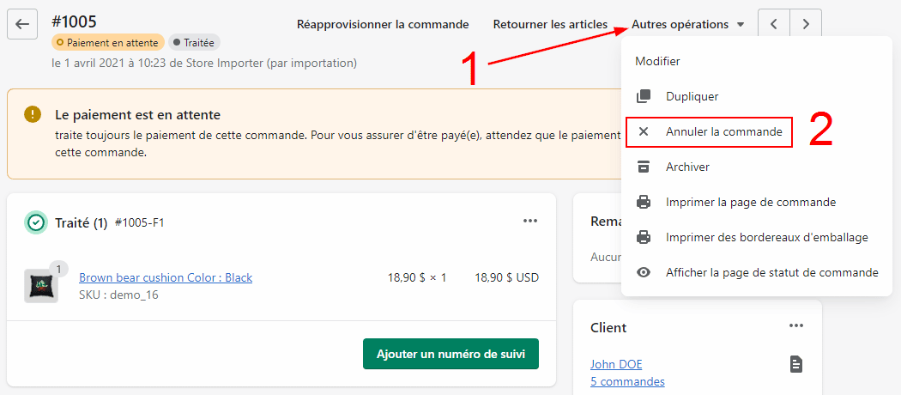The width and height of the screenshot is (901, 395).
Task: Open the three-dot menu in Client card
Action: (796, 325)
